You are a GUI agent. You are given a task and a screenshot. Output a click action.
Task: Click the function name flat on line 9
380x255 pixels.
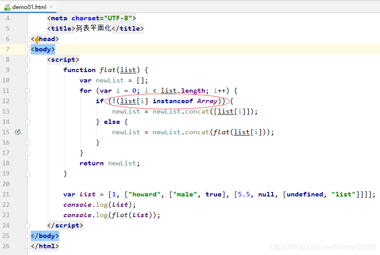tap(107, 70)
